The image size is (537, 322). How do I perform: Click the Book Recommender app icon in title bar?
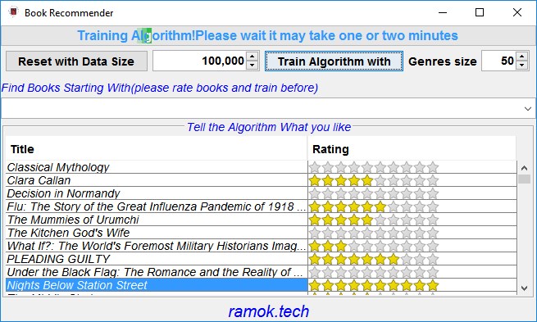click(13, 12)
